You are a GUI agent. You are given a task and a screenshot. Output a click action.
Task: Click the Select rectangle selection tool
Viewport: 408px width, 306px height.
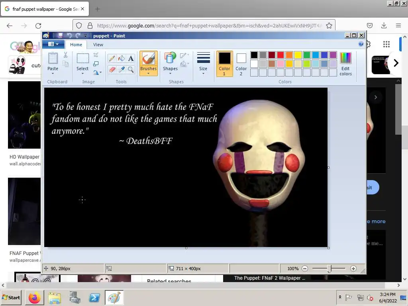pyautogui.click(x=82, y=58)
